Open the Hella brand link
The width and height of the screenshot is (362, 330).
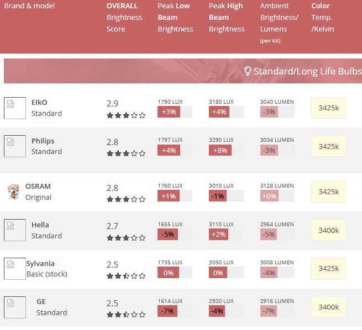pyautogui.click(x=40, y=225)
